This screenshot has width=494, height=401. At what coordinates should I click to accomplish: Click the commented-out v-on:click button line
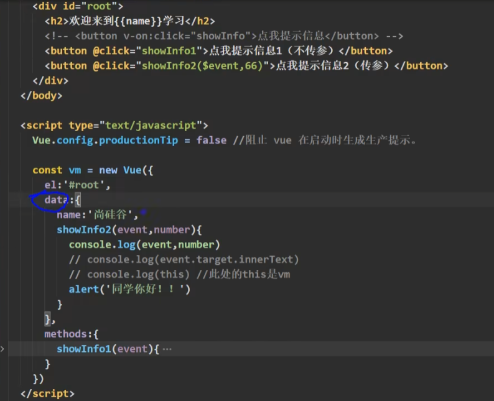pyautogui.click(x=224, y=36)
